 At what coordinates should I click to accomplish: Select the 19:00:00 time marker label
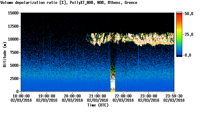47,96
